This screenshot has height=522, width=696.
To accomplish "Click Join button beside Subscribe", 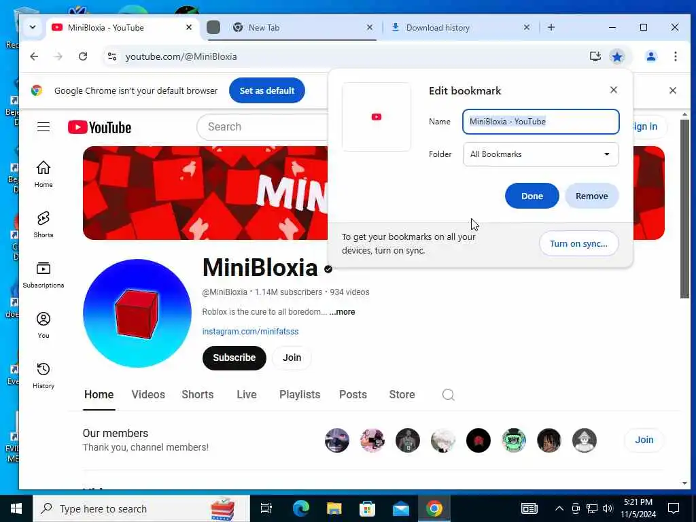I will tap(292, 358).
